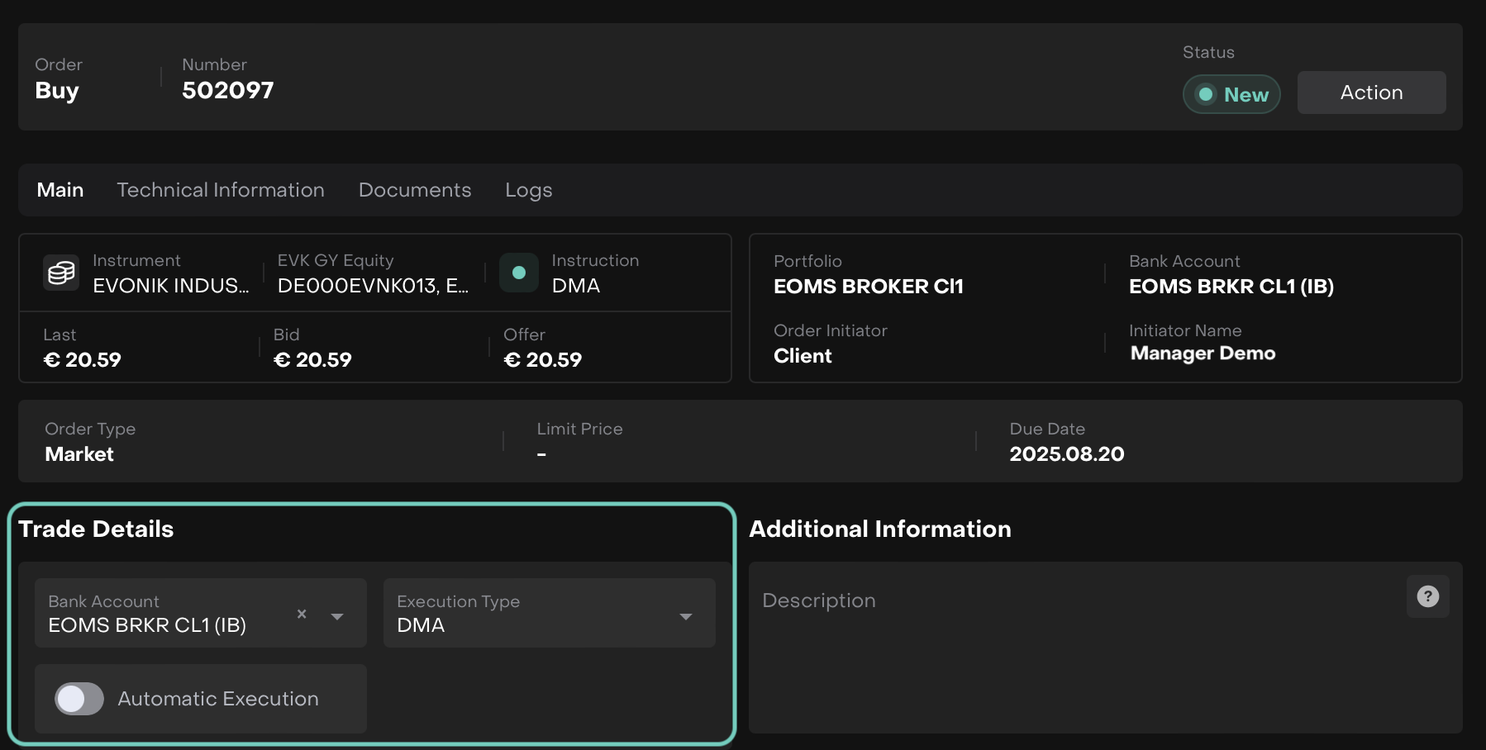
Task: Click the green Instruction indicator icon
Action: click(519, 273)
